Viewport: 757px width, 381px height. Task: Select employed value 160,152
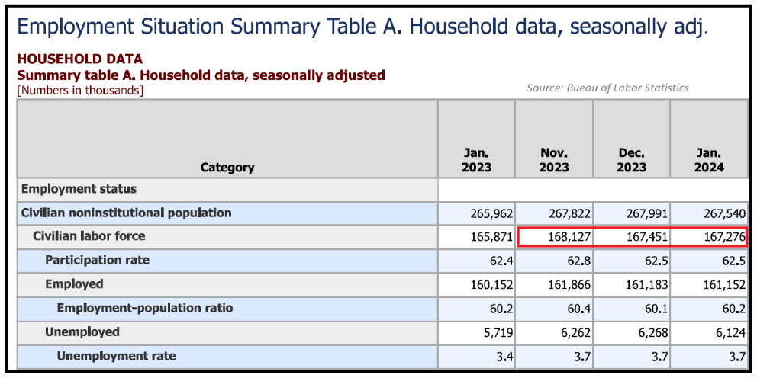pyautogui.click(x=491, y=285)
